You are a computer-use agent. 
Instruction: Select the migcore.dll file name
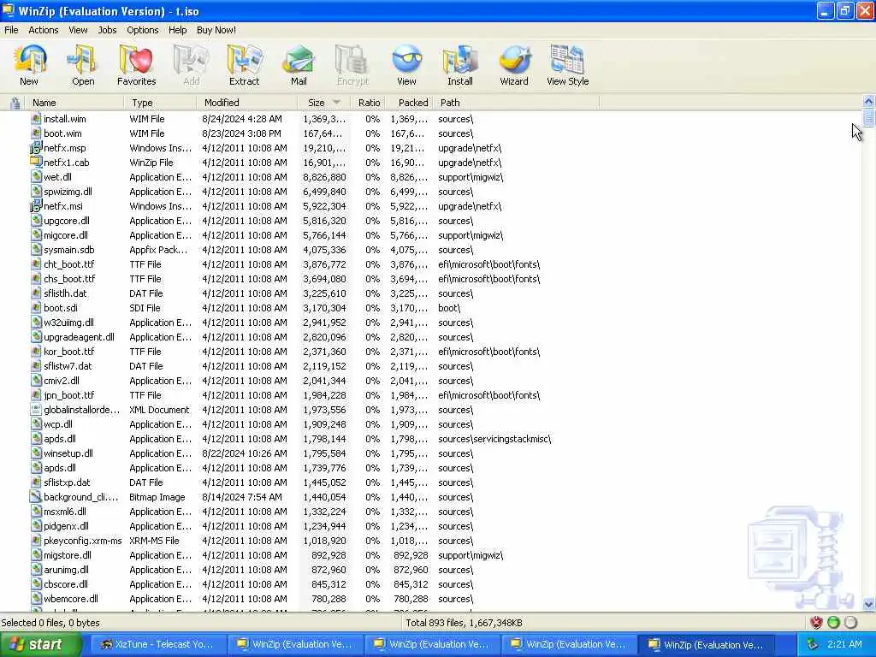65,234
